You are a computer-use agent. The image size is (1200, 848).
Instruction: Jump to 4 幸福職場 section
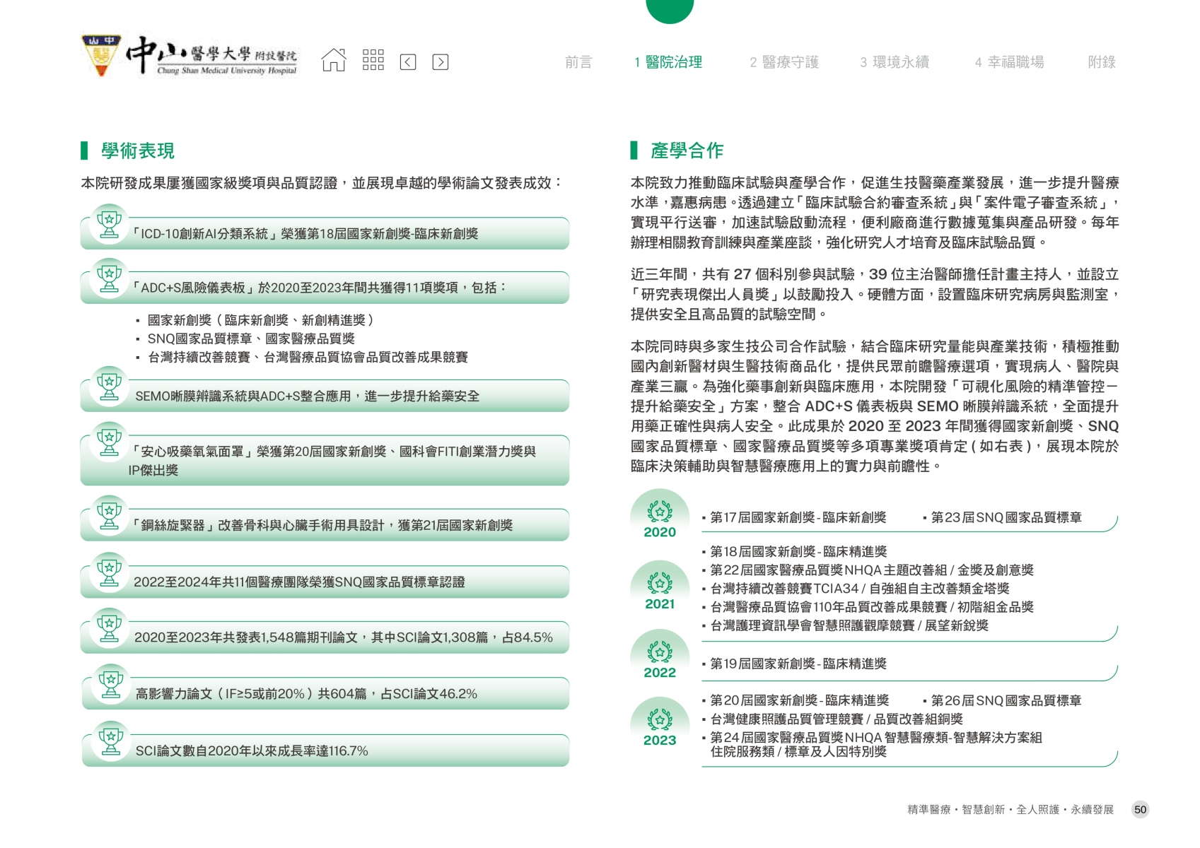click(1009, 62)
